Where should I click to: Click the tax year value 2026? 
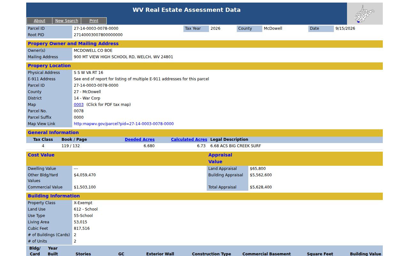click(x=215, y=28)
